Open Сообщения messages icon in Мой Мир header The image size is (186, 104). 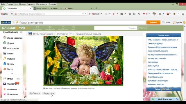pyautogui.click(x=37, y=28)
